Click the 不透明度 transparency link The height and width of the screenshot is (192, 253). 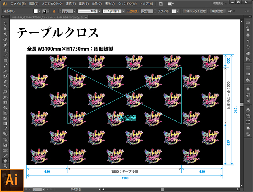(x=133, y=11)
